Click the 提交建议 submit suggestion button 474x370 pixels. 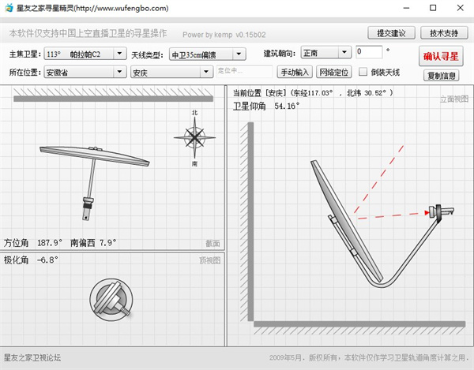[391, 33]
